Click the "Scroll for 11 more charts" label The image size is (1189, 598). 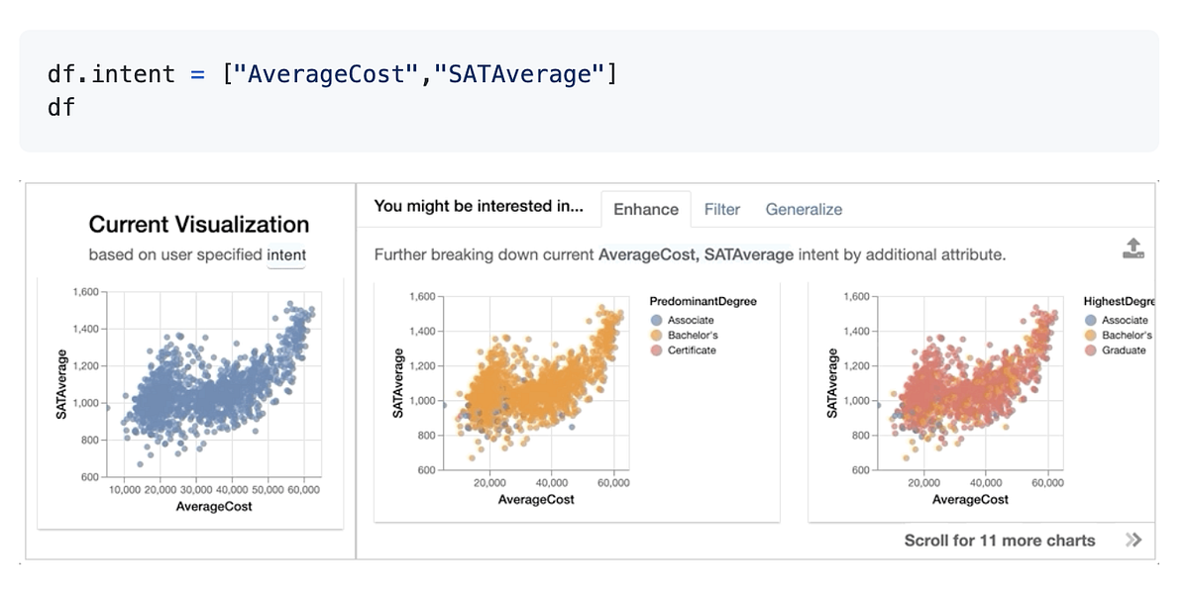click(1000, 540)
